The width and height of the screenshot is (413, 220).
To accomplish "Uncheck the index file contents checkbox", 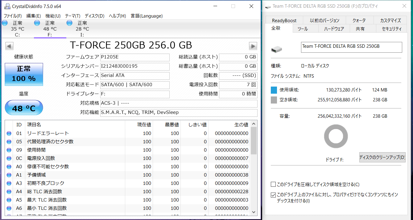I will click(x=273, y=195).
